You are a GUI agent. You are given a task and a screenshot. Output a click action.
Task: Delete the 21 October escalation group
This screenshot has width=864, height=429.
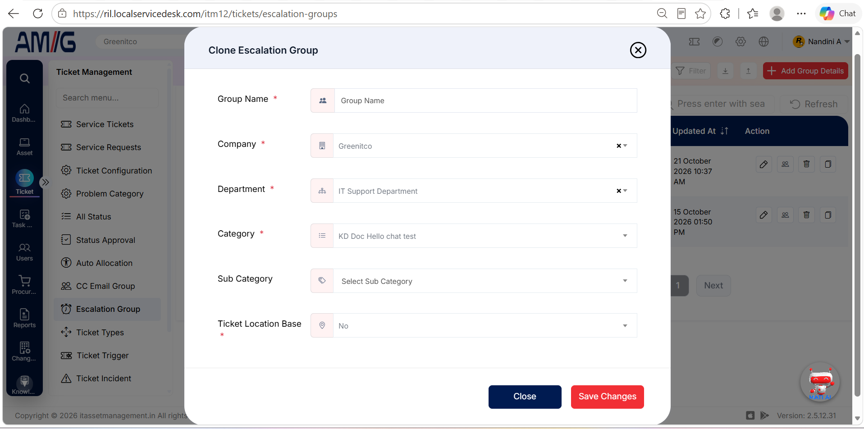pyautogui.click(x=806, y=164)
